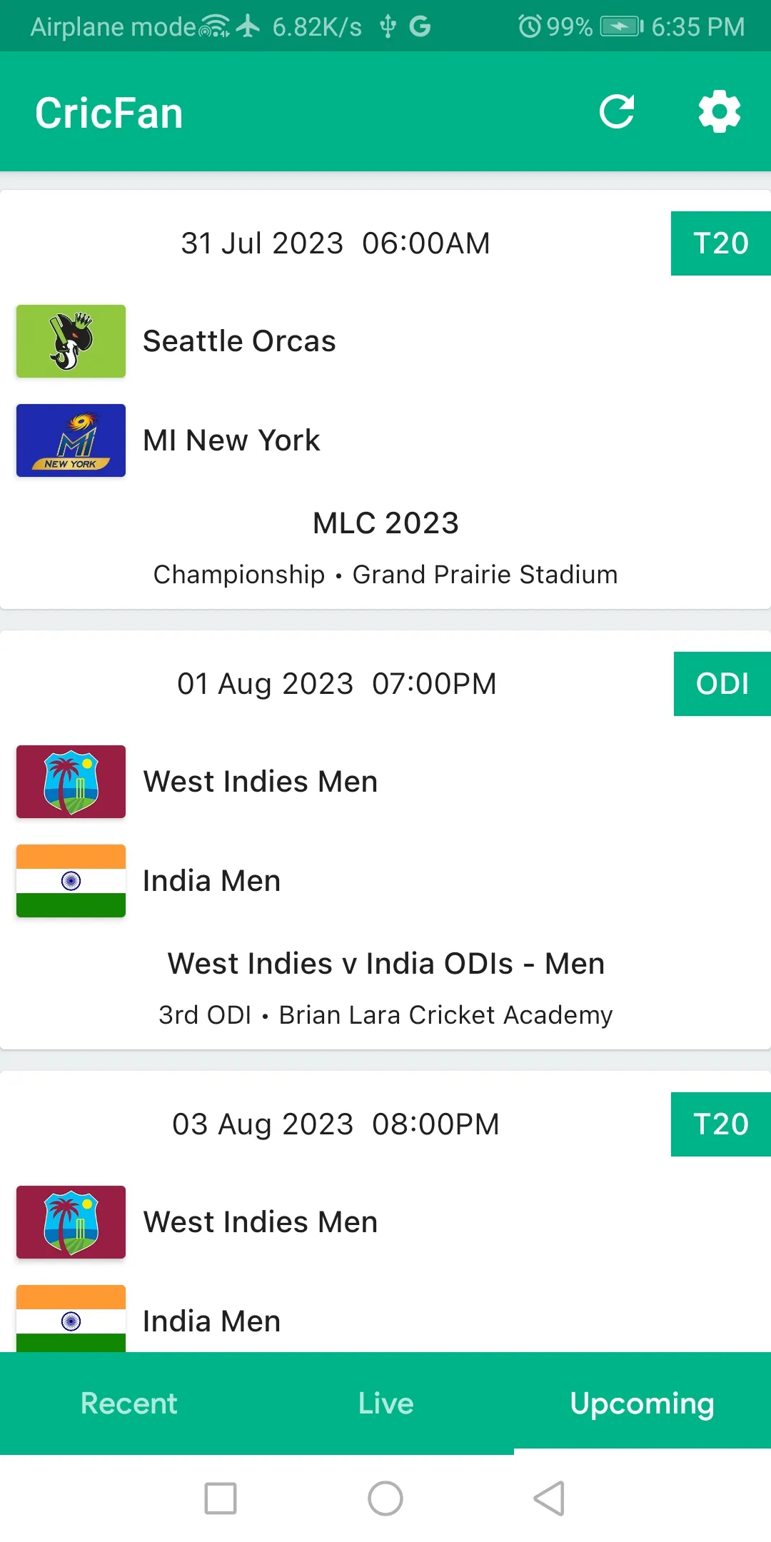Image resolution: width=771 pixels, height=1542 pixels.
Task: Select the Upcoming tab
Action: pos(642,1404)
